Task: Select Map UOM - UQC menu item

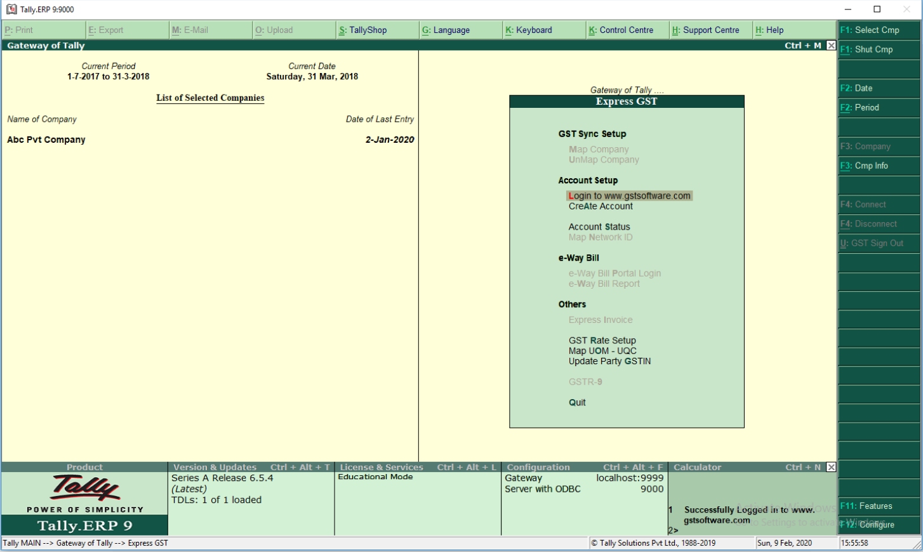Action: click(602, 351)
